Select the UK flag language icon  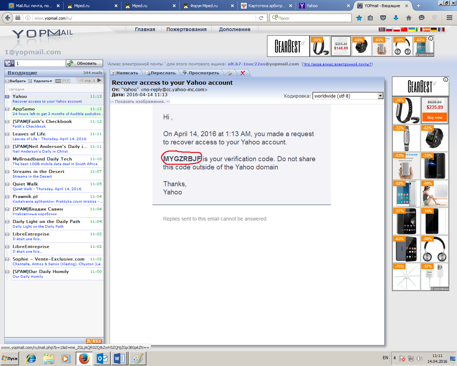pyautogui.click(x=382, y=29)
